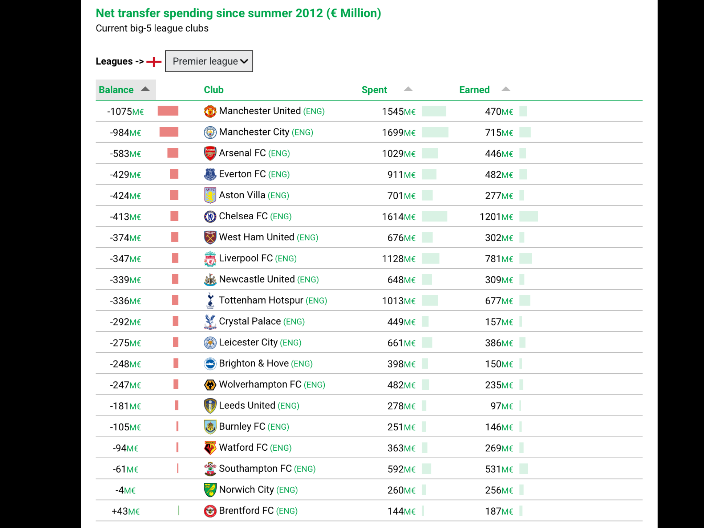The width and height of the screenshot is (704, 528).
Task: Click the +43M€ balance value
Action: [x=125, y=511]
